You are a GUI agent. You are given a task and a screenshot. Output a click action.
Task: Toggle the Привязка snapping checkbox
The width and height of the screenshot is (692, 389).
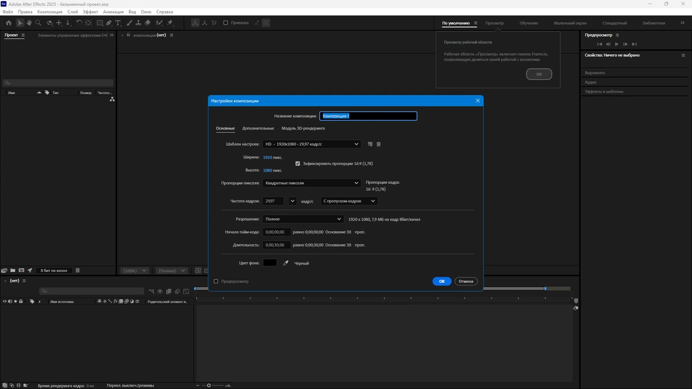225,23
